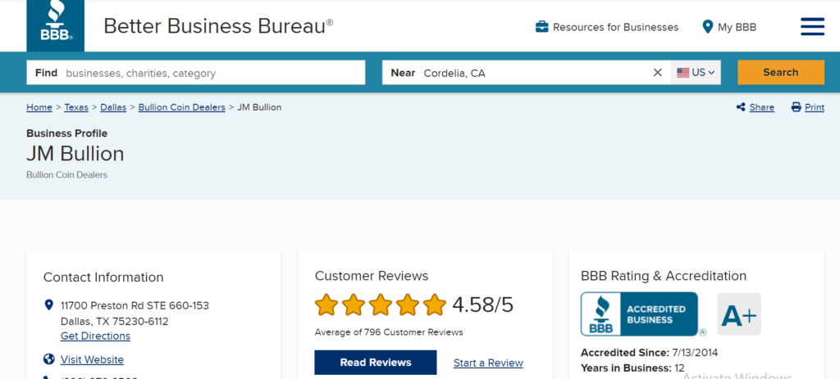Click the Accredited Since 7/13/2014 text
Screen dimensions: 840x379
(x=650, y=352)
